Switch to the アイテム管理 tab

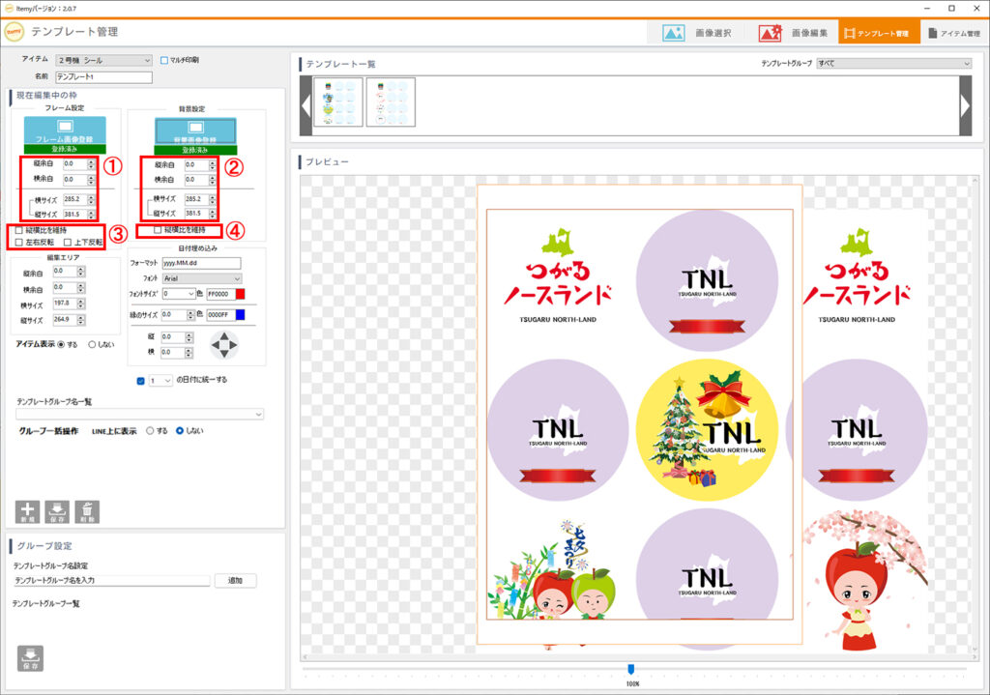(953, 33)
